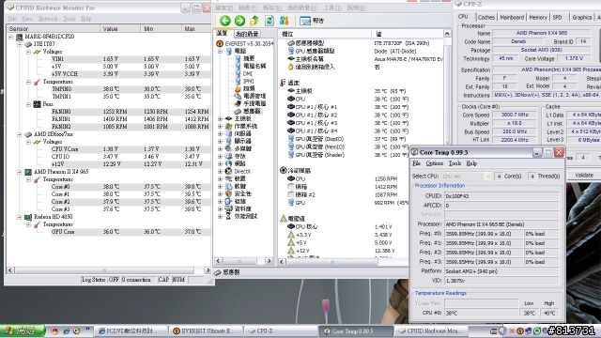Collapse Radeon HD 4850 node

click(x=20, y=217)
